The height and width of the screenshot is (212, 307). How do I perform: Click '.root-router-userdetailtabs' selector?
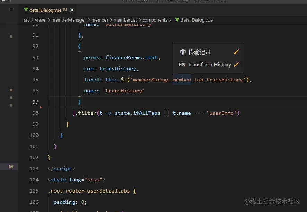coord(89,191)
